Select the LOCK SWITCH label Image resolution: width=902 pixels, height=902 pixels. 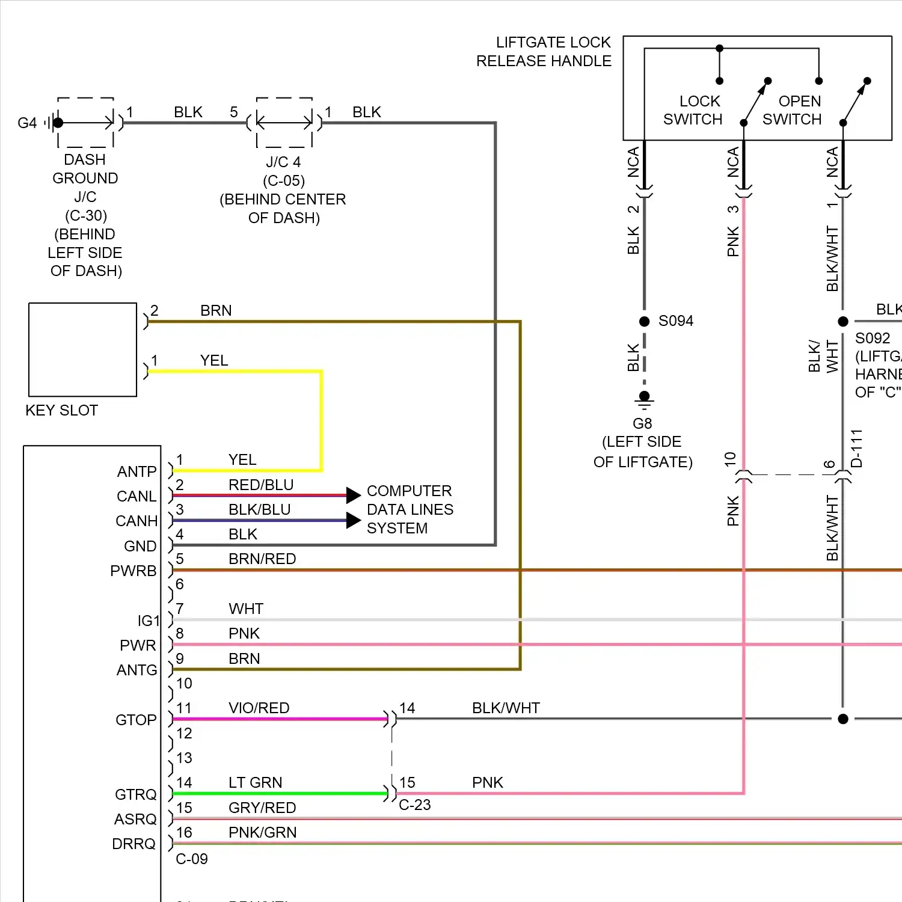pos(693,110)
